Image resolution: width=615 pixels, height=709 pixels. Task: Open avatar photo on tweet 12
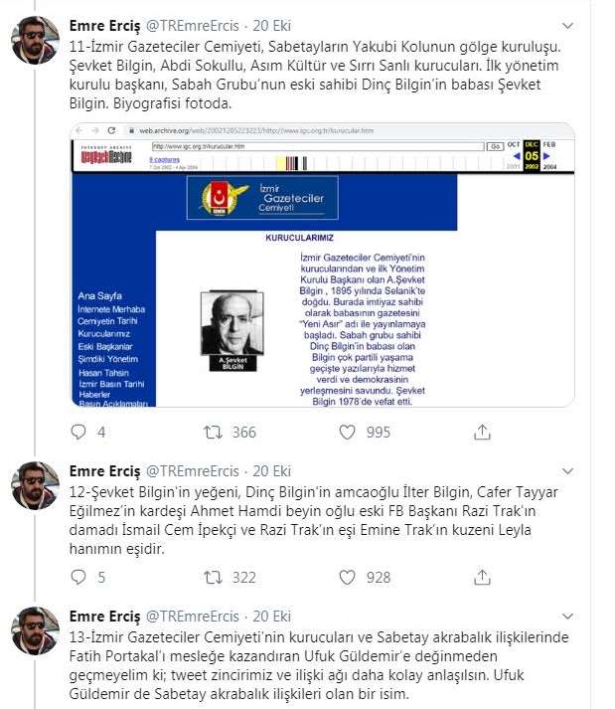[35, 485]
